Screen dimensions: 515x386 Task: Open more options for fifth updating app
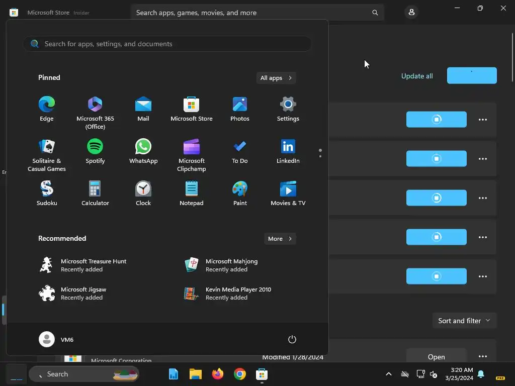click(x=482, y=276)
